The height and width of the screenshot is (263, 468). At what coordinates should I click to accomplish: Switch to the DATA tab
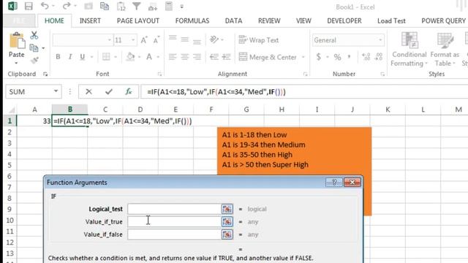[x=233, y=20]
